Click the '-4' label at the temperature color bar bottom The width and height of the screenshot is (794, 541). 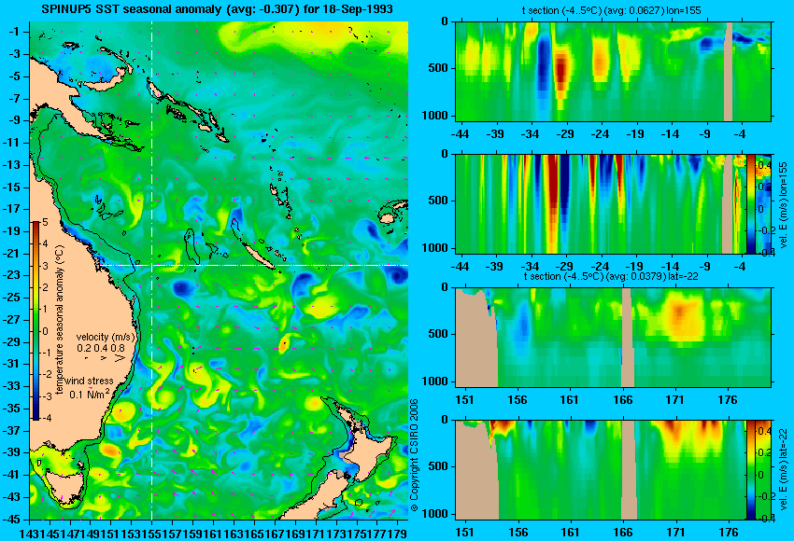tap(46, 418)
